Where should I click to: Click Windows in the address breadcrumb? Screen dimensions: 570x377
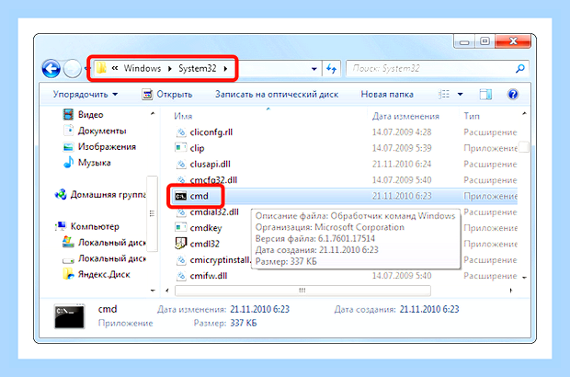pos(142,68)
